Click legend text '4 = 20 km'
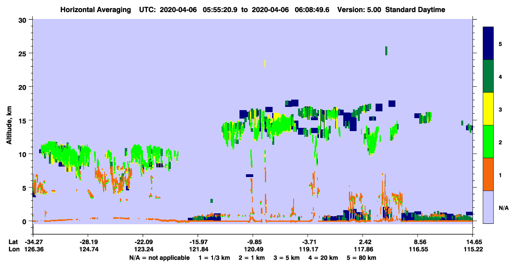525x269 pixels. click(x=322, y=258)
